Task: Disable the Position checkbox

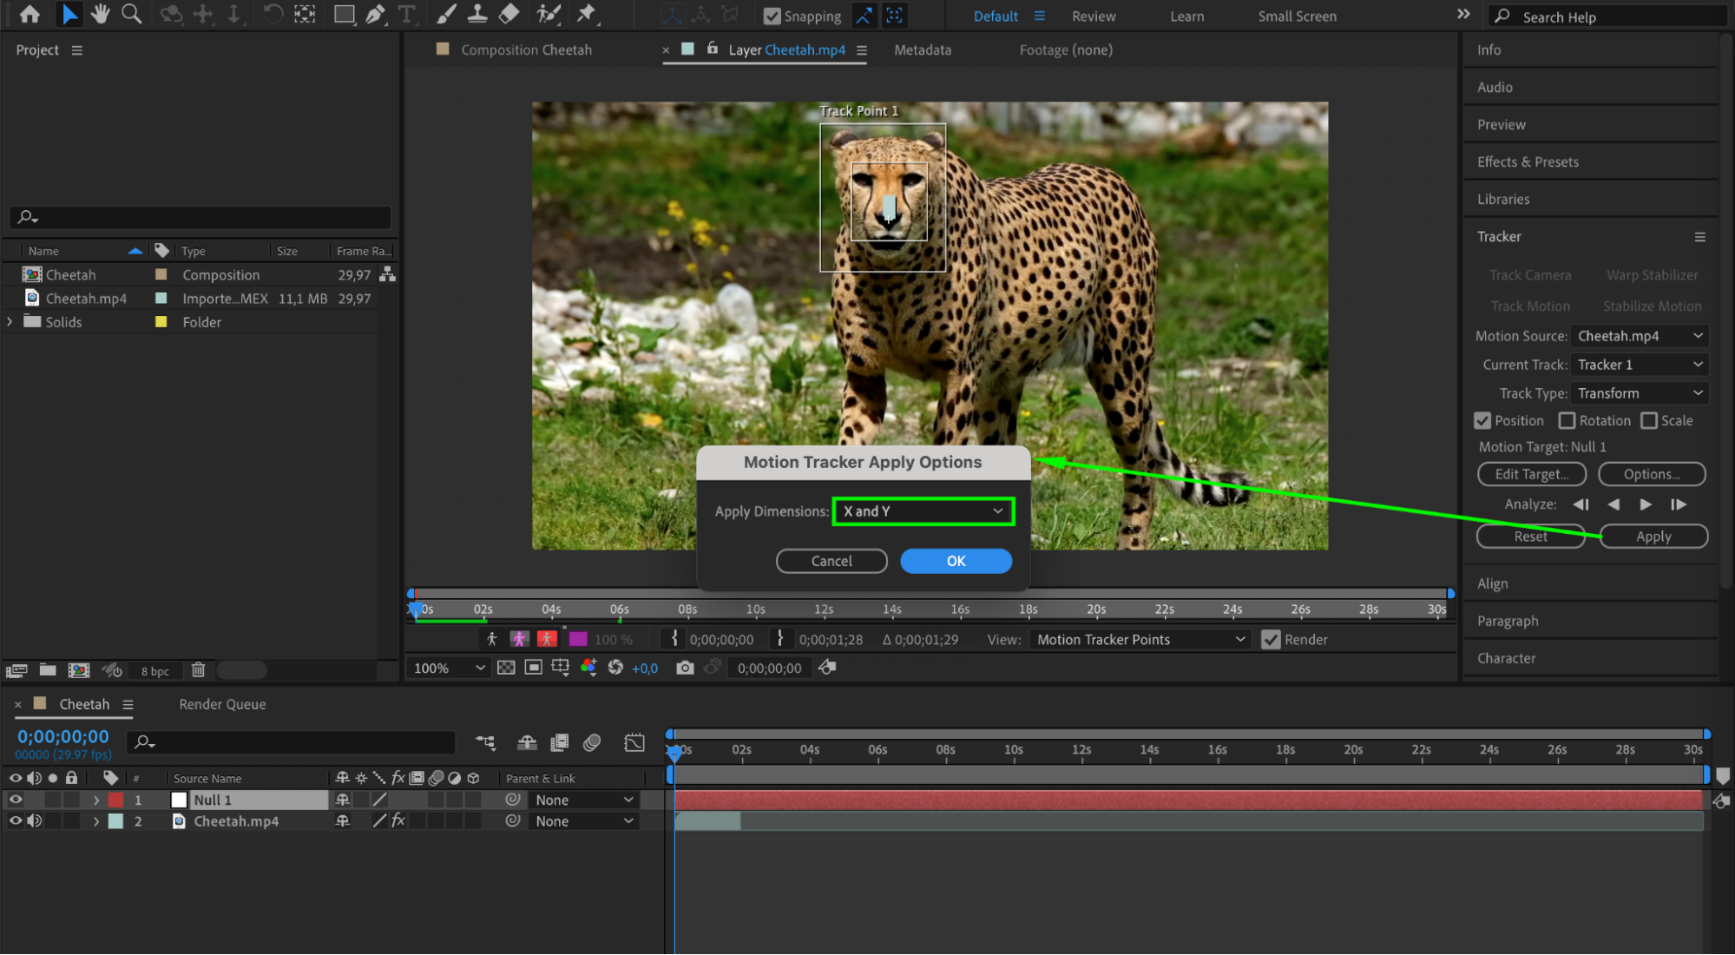Action: [x=1482, y=421]
